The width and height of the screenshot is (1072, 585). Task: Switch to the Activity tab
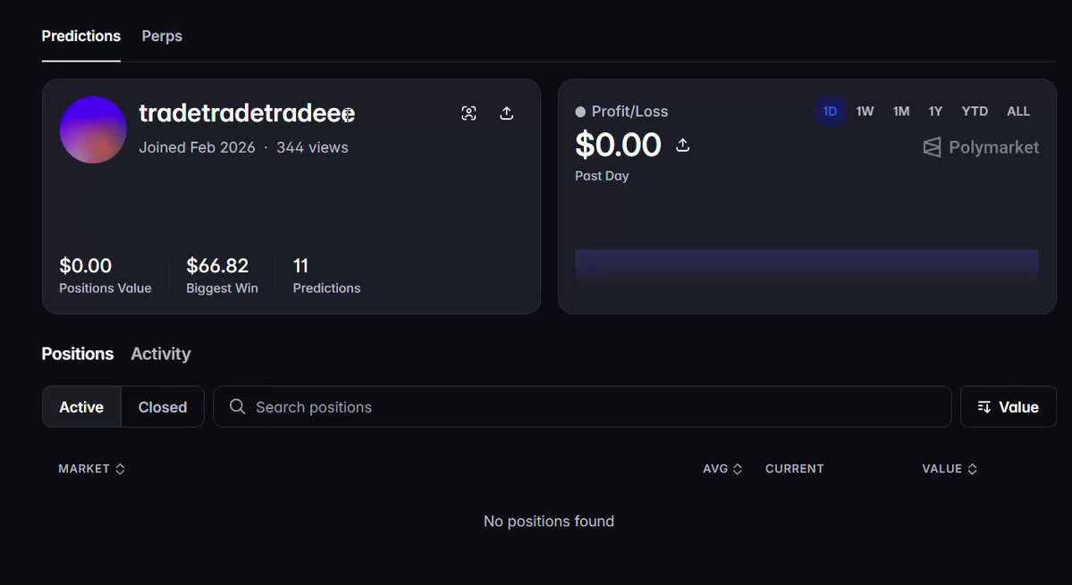(161, 354)
